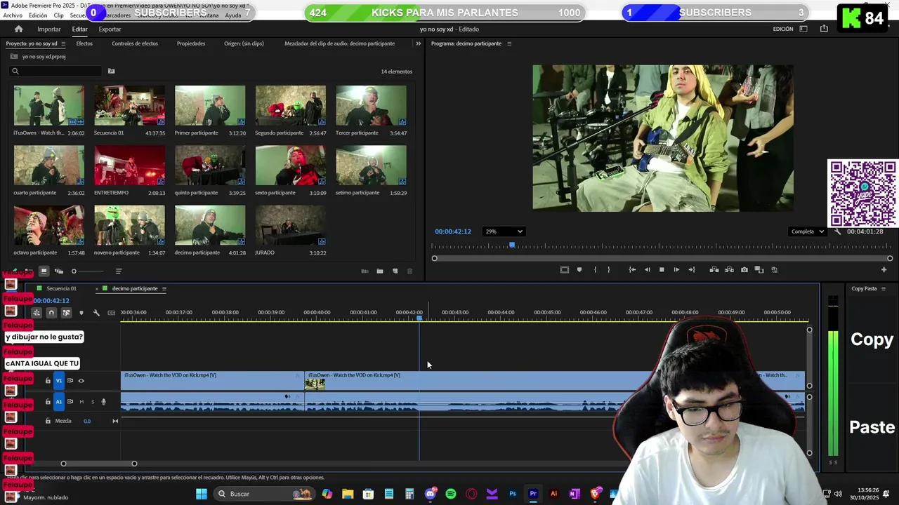
Task: Open the button editor plus icon
Action: coord(884,269)
